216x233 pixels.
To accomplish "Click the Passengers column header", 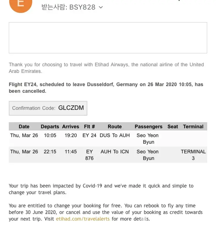I will [x=148, y=126].
